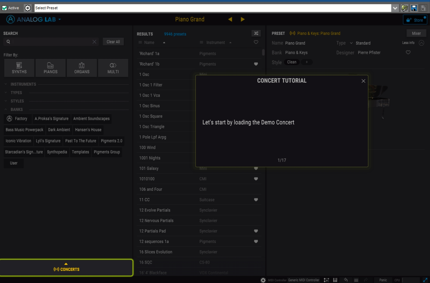Toggle Ambient Soundscapes bank filter
The width and height of the screenshot is (430, 283).
91,118
